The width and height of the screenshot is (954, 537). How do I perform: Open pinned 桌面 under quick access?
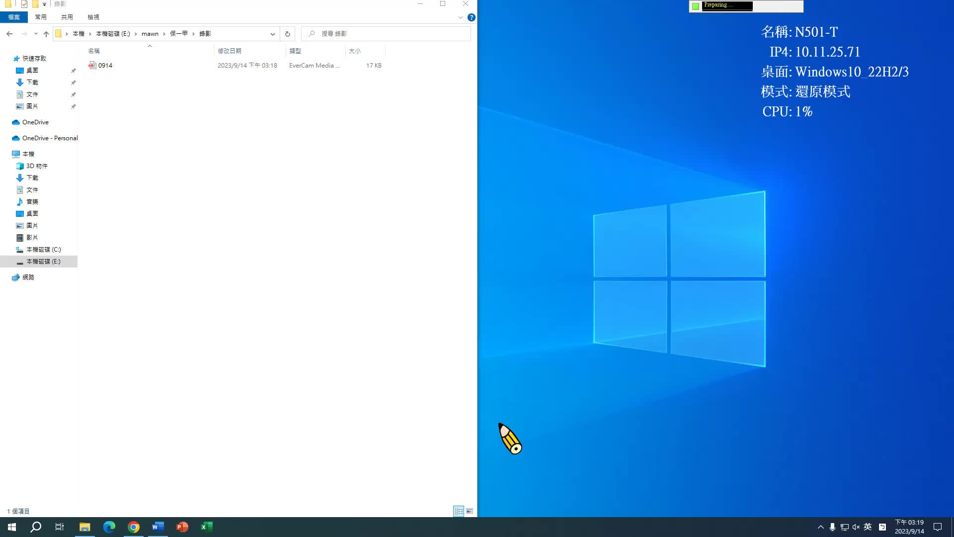tap(32, 71)
